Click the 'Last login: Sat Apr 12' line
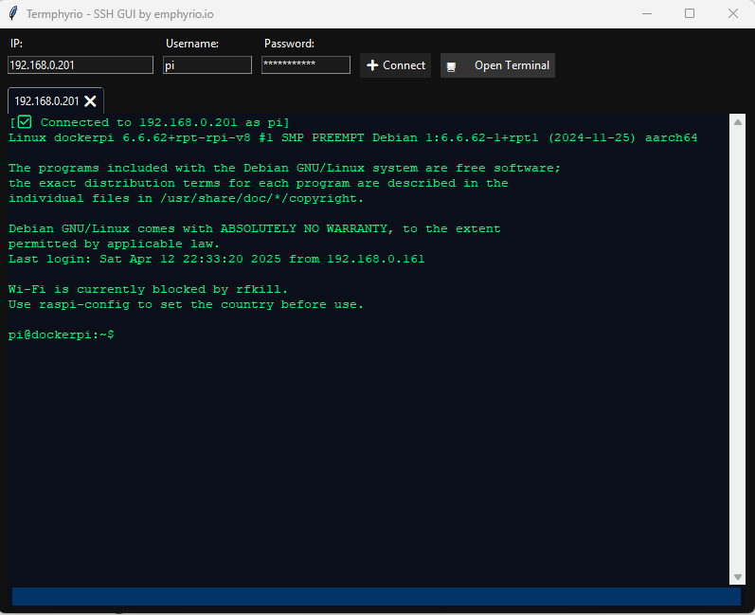 217,259
